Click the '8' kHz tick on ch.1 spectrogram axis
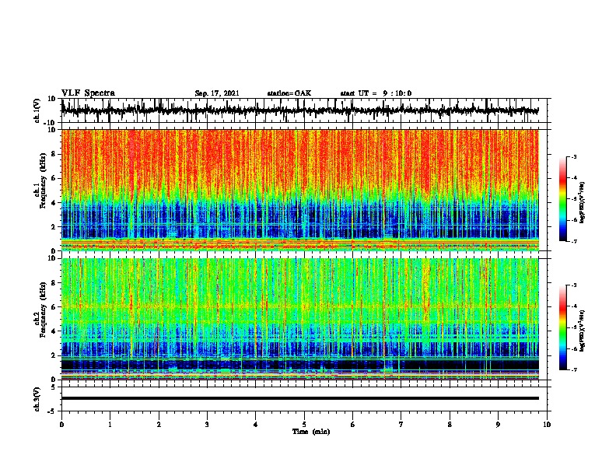The height and width of the screenshot is (476, 616). 54,154
